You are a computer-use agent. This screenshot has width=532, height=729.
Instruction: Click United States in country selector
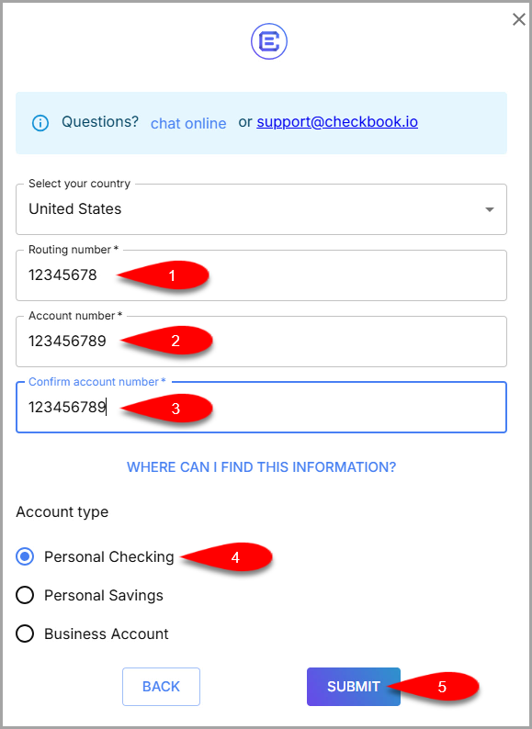pyautogui.click(x=75, y=208)
